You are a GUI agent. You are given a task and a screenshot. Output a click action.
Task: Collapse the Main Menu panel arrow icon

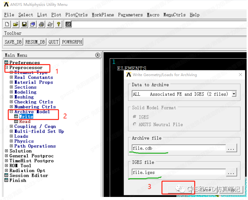click(x=98, y=55)
